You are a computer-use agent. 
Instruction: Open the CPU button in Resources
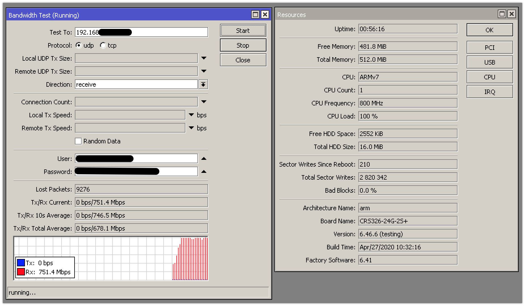point(490,77)
